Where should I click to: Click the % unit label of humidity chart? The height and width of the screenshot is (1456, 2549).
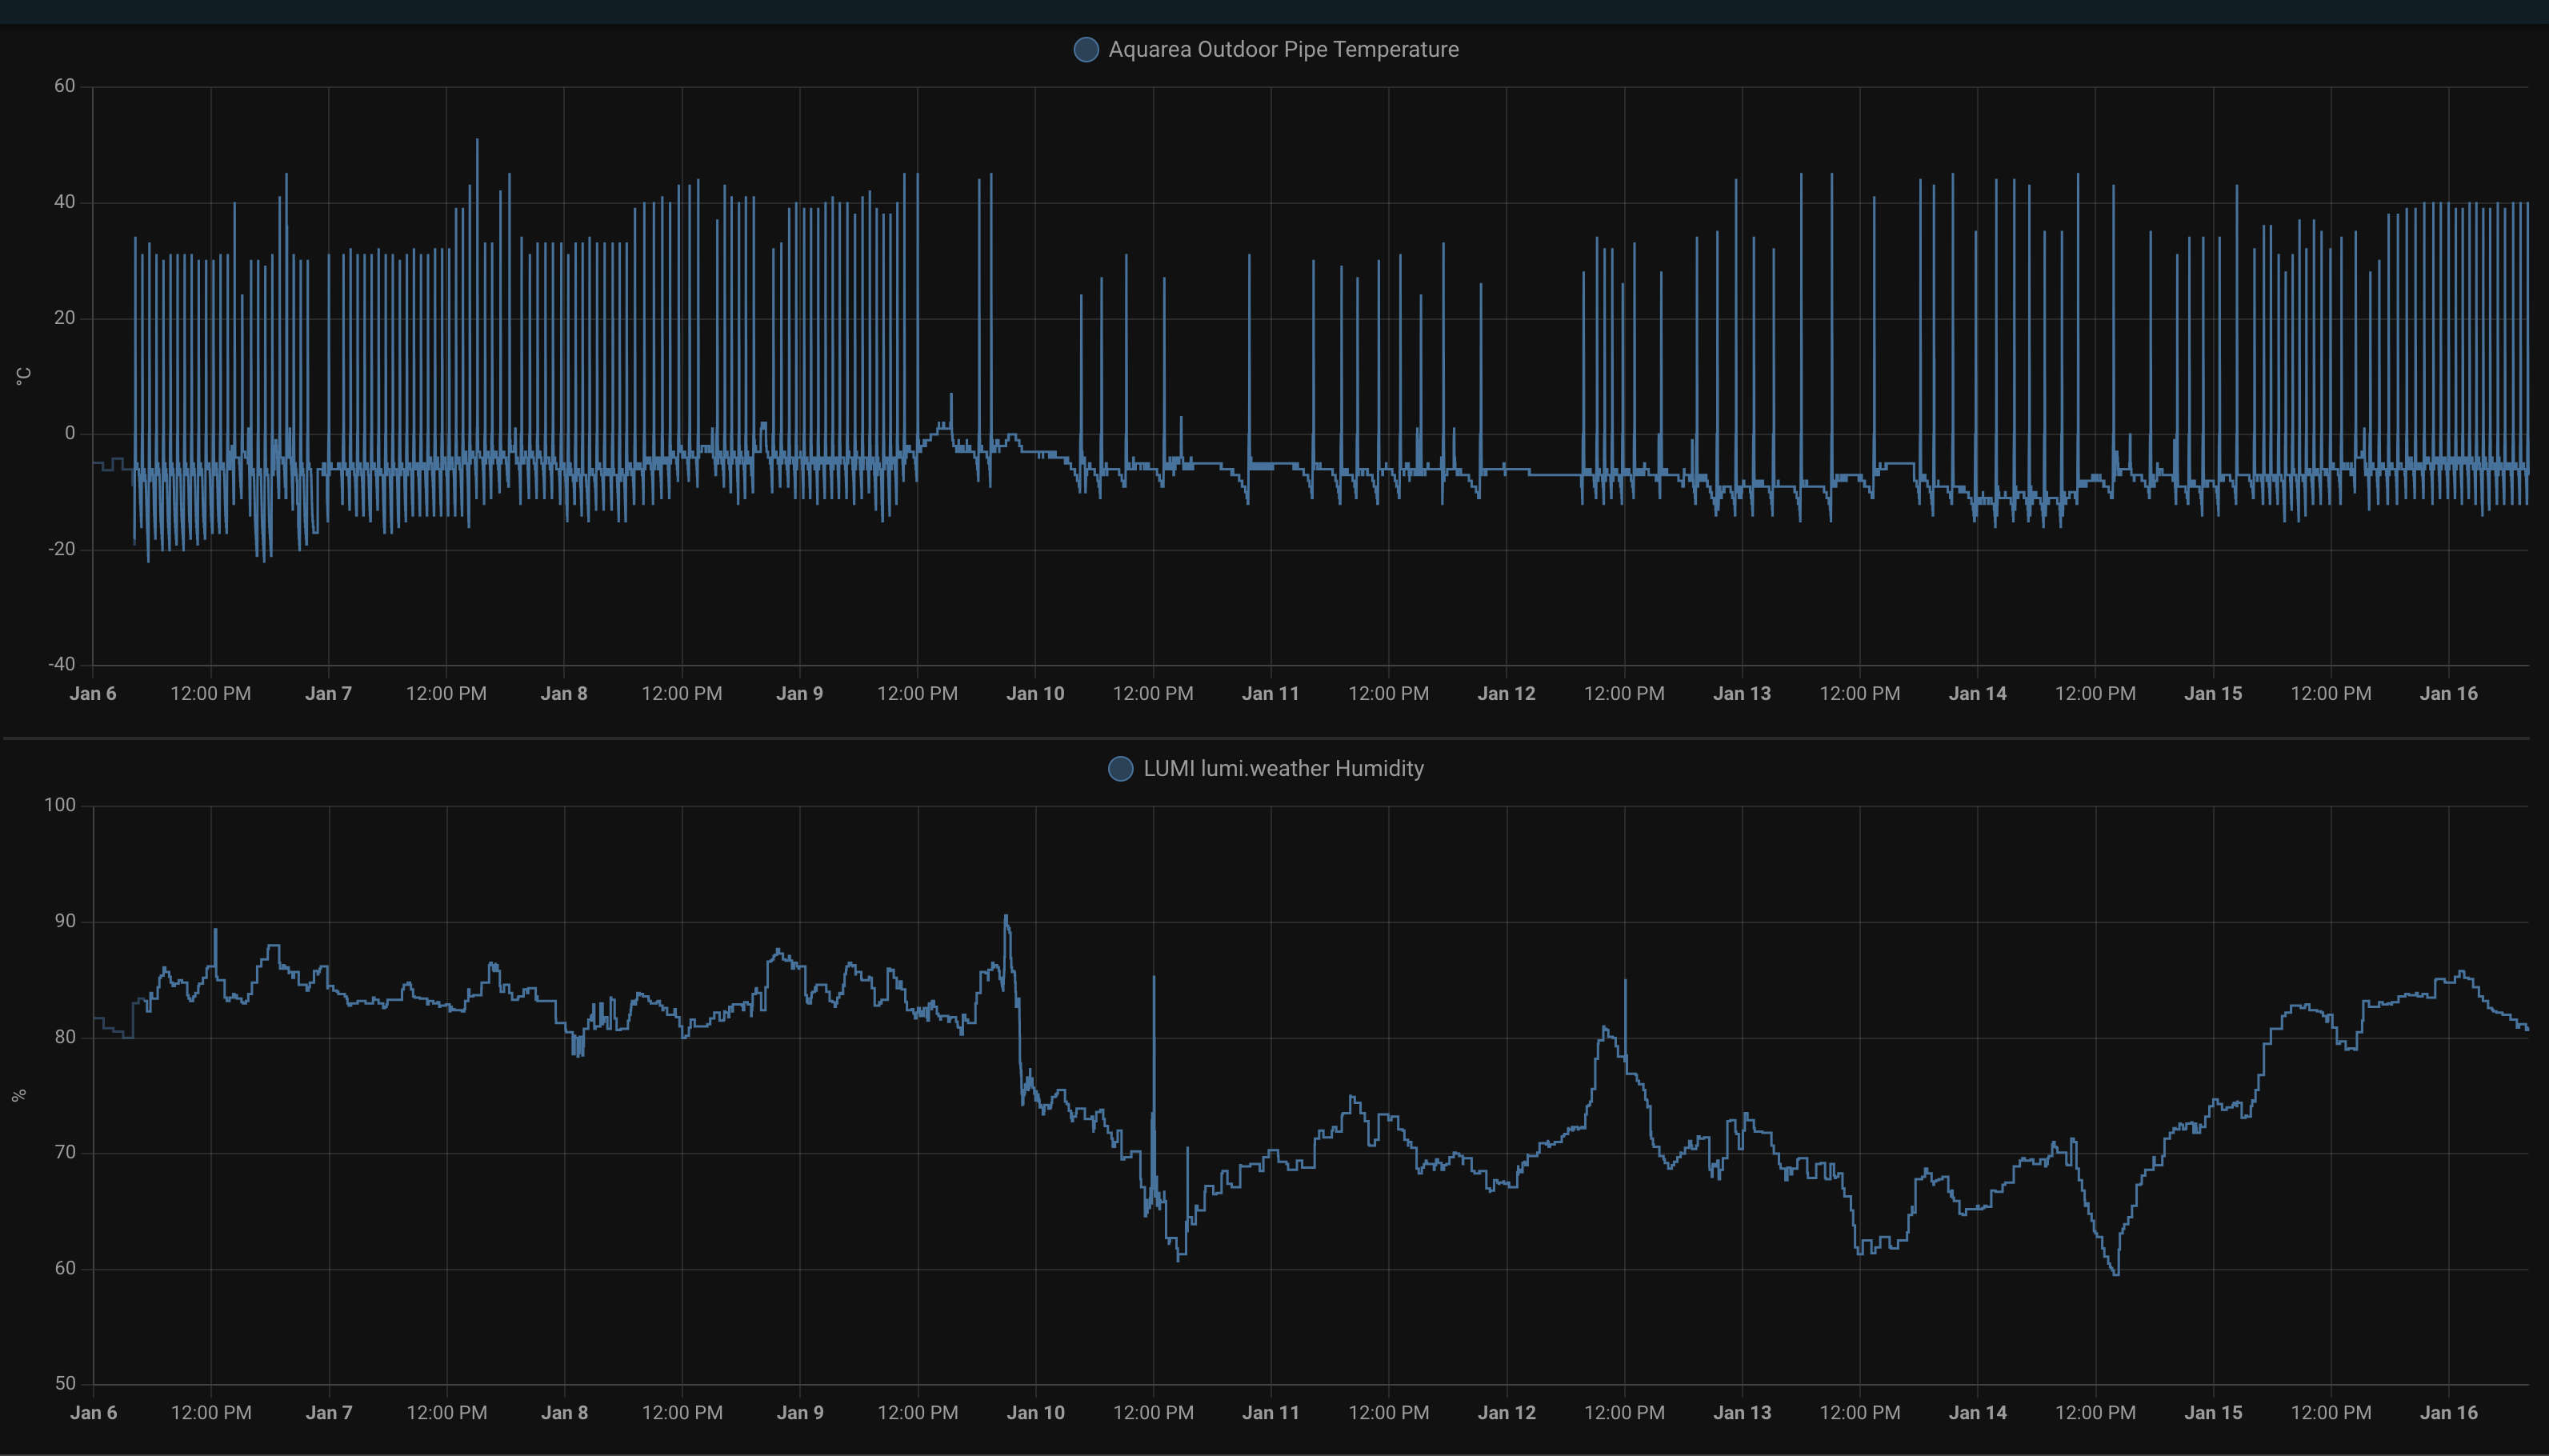pyautogui.click(x=19, y=1096)
